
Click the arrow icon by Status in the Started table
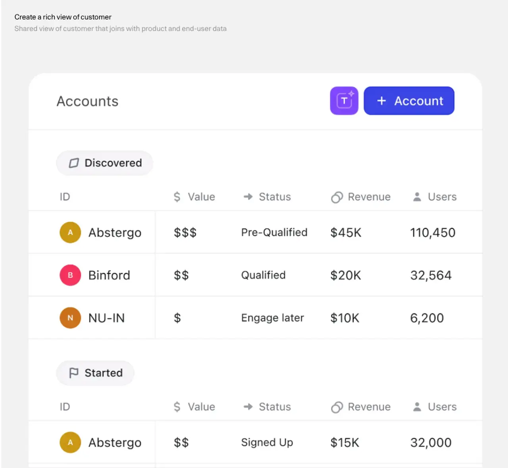point(248,407)
